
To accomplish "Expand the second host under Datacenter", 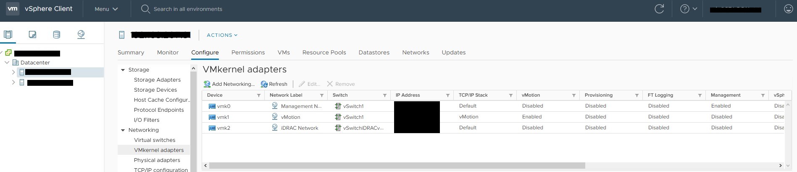I will (x=13, y=82).
